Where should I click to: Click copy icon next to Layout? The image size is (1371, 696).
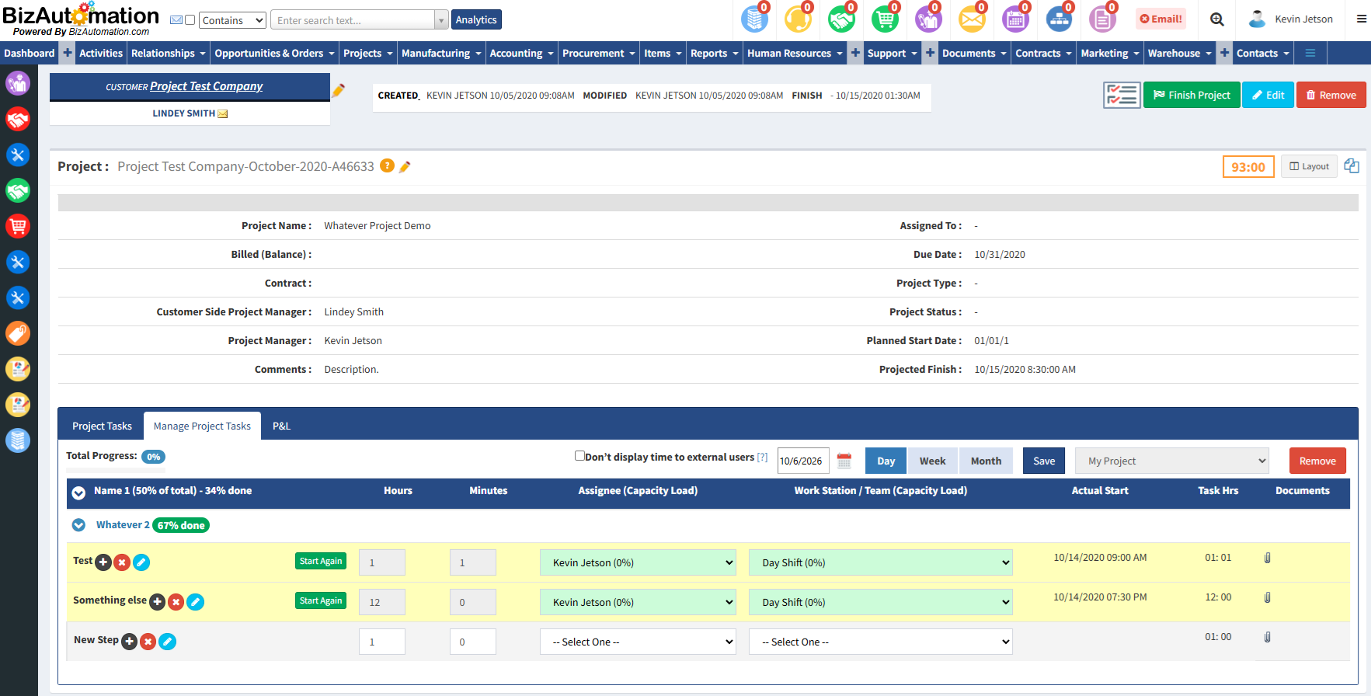point(1352,165)
